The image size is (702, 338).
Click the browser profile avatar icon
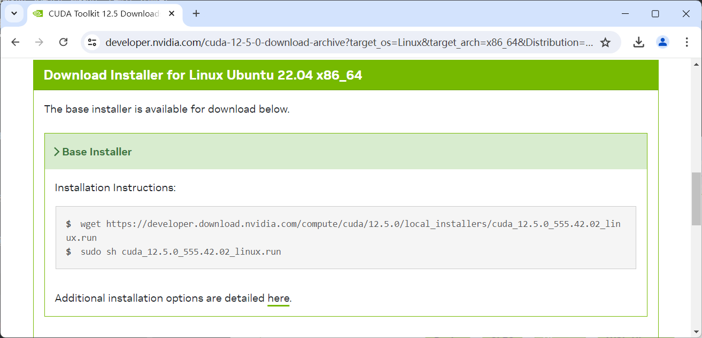pyautogui.click(x=662, y=42)
